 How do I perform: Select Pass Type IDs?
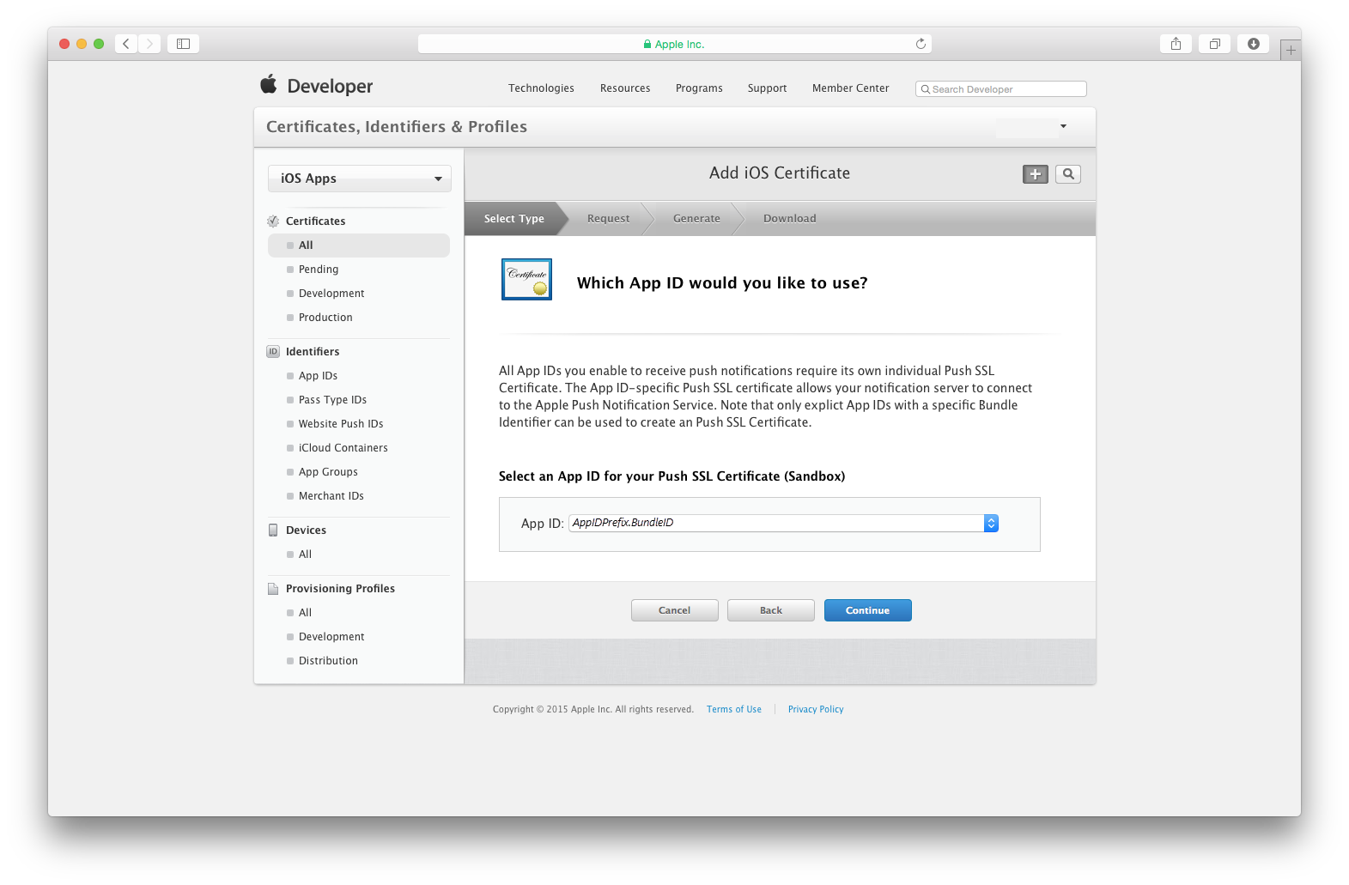coord(332,400)
